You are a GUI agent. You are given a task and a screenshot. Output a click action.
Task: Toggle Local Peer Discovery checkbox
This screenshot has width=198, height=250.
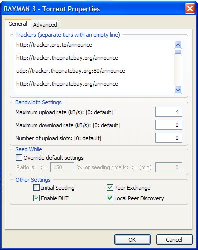[110, 198]
